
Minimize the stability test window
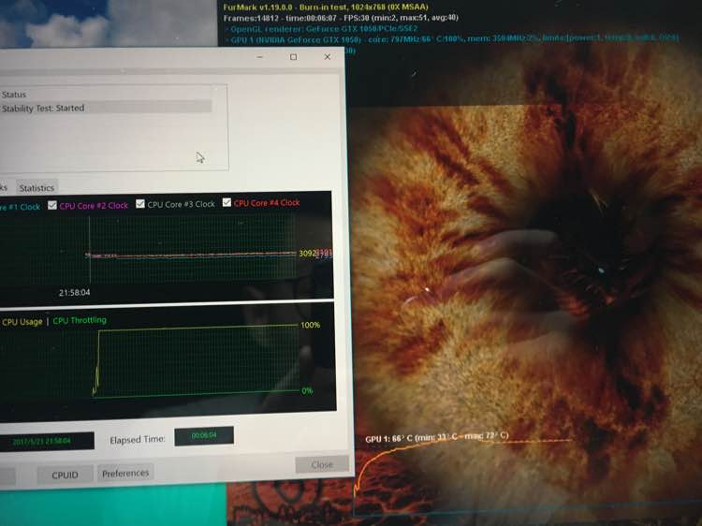tap(259, 57)
